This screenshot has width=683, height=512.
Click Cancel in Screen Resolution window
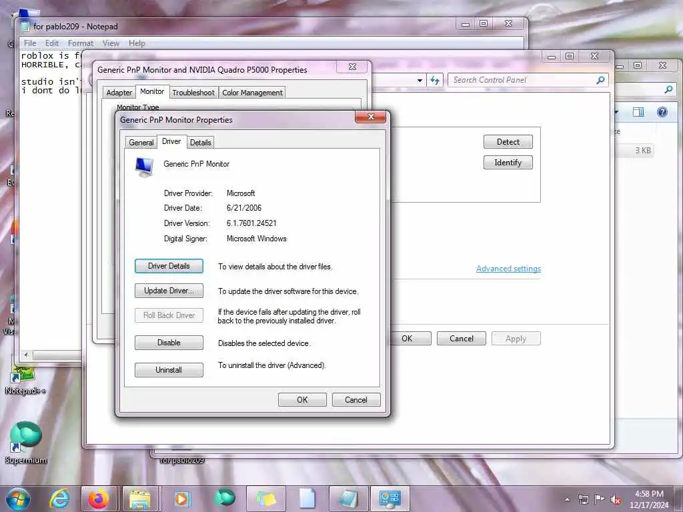coord(462,338)
